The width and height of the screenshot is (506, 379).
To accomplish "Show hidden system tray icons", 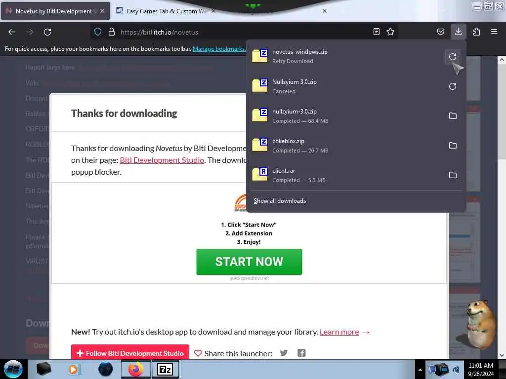I will tap(420, 370).
